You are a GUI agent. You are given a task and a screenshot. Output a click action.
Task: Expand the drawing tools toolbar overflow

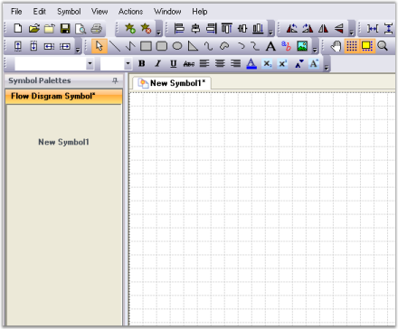click(x=315, y=47)
